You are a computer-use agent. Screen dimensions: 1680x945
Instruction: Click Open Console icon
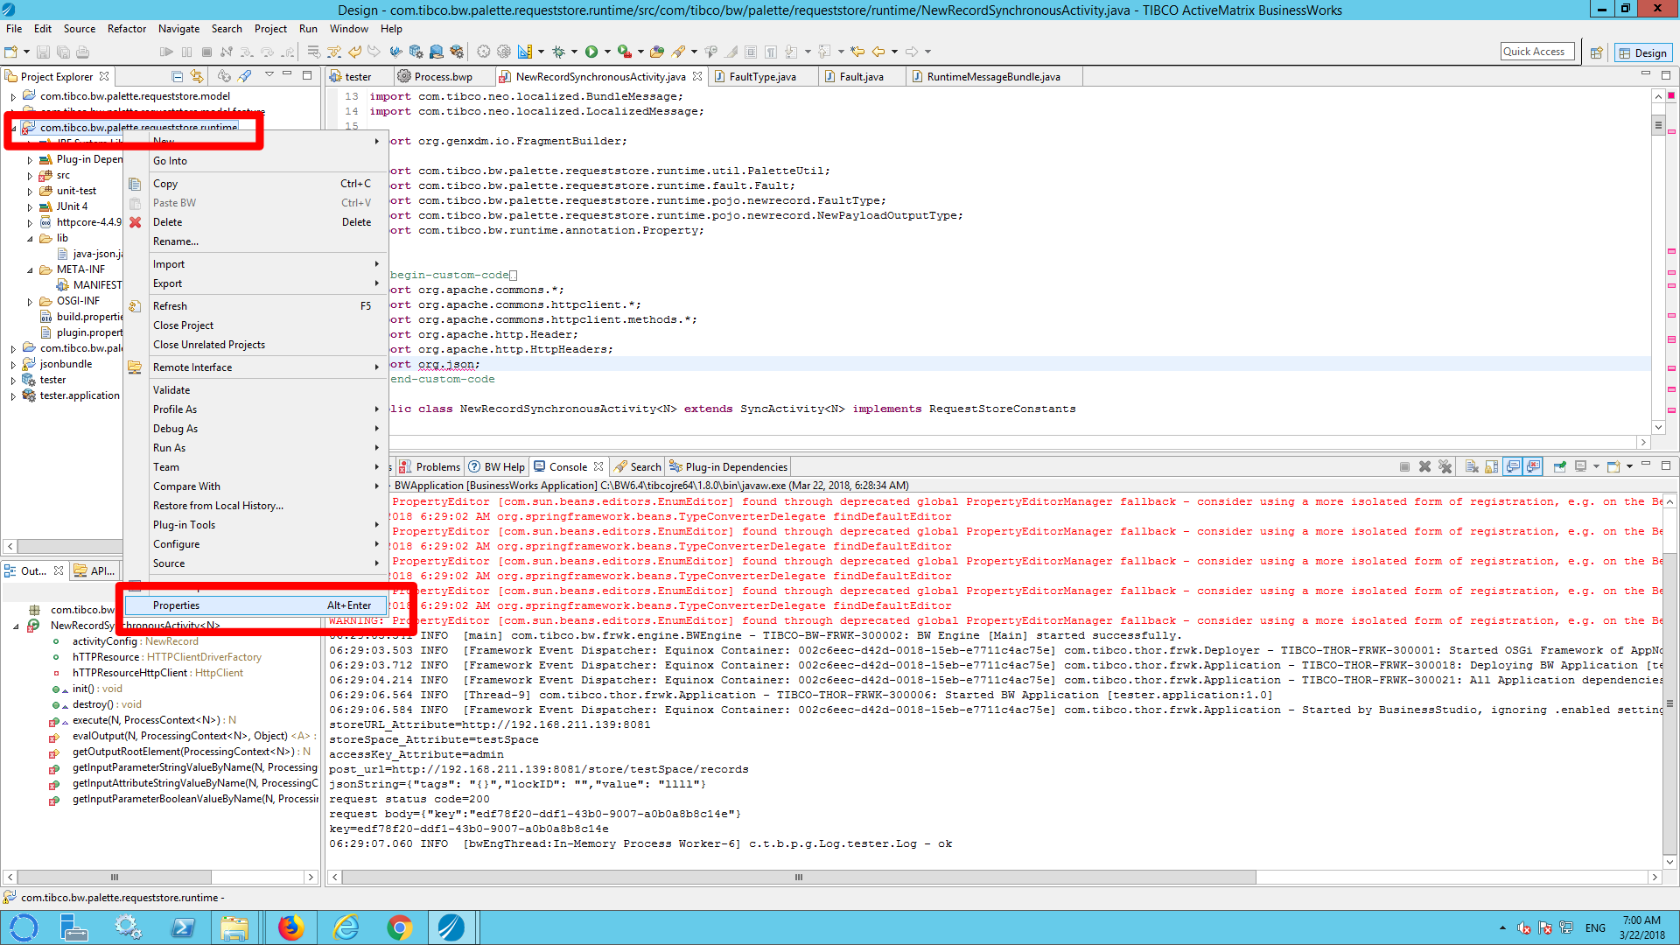coord(1613,466)
